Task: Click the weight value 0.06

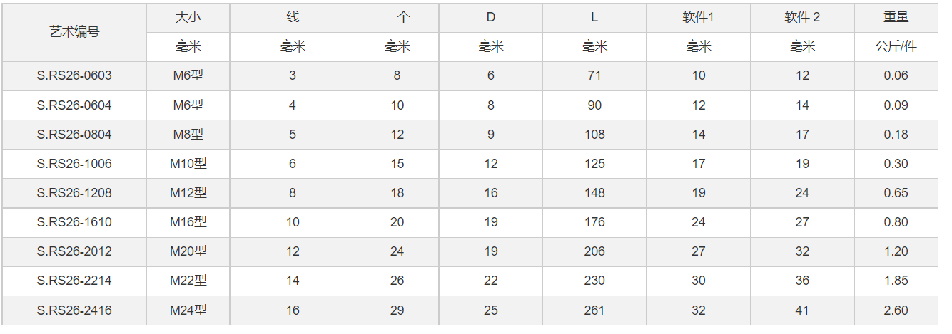Action: pyautogui.click(x=896, y=75)
